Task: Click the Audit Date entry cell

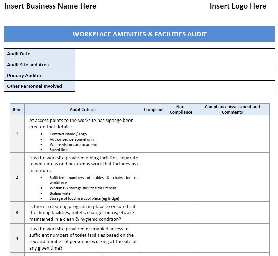Action: [x=175, y=53]
